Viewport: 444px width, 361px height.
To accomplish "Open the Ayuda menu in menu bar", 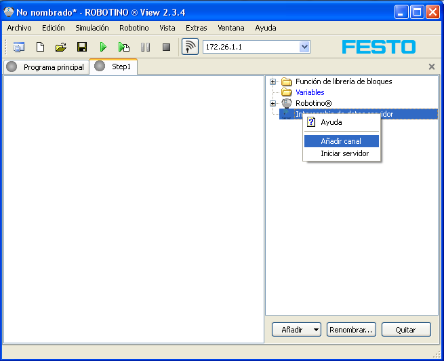I will click(266, 28).
